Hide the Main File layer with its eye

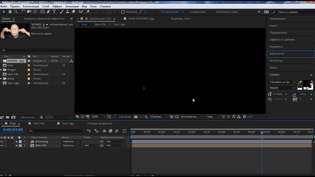point(1,146)
